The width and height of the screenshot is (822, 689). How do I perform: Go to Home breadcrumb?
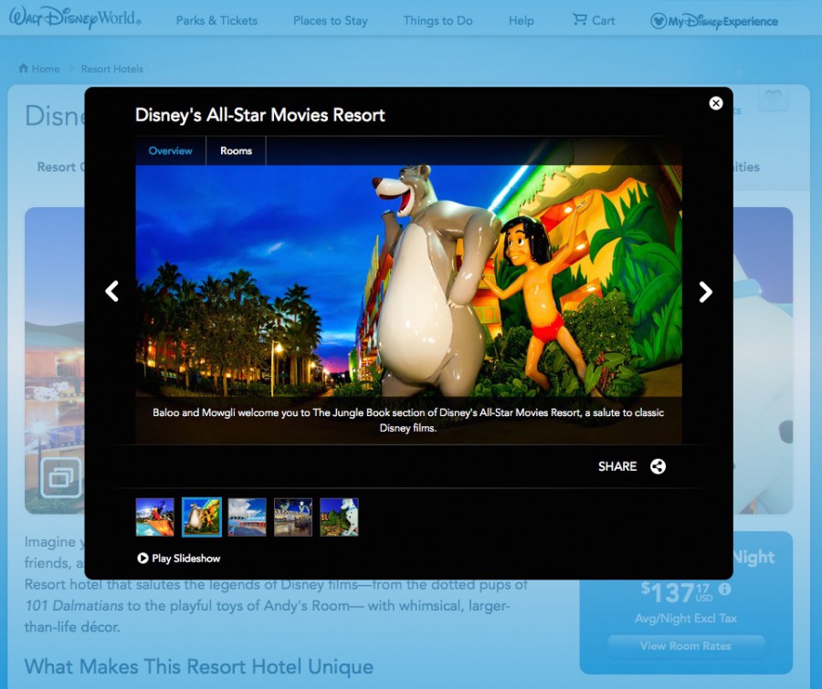pos(39,68)
